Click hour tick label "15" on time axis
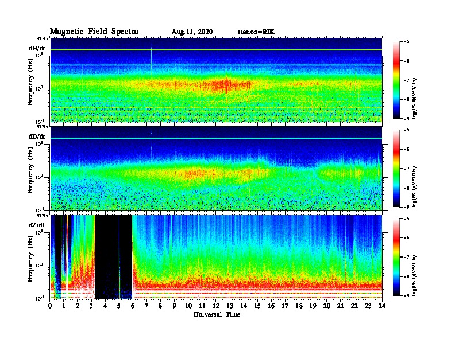This screenshot has height=351, width=455. pos(257,306)
